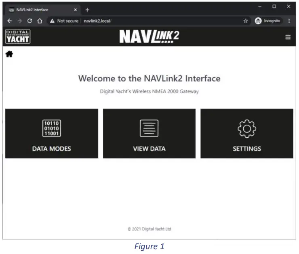Open the browser three-dot menu

[289, 21]
